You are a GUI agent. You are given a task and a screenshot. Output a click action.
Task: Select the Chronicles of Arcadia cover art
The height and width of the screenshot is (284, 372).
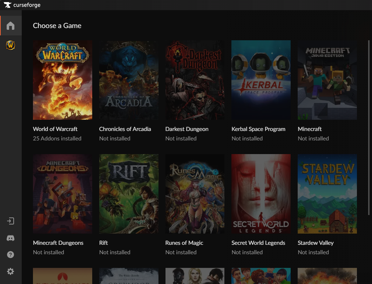129,80
